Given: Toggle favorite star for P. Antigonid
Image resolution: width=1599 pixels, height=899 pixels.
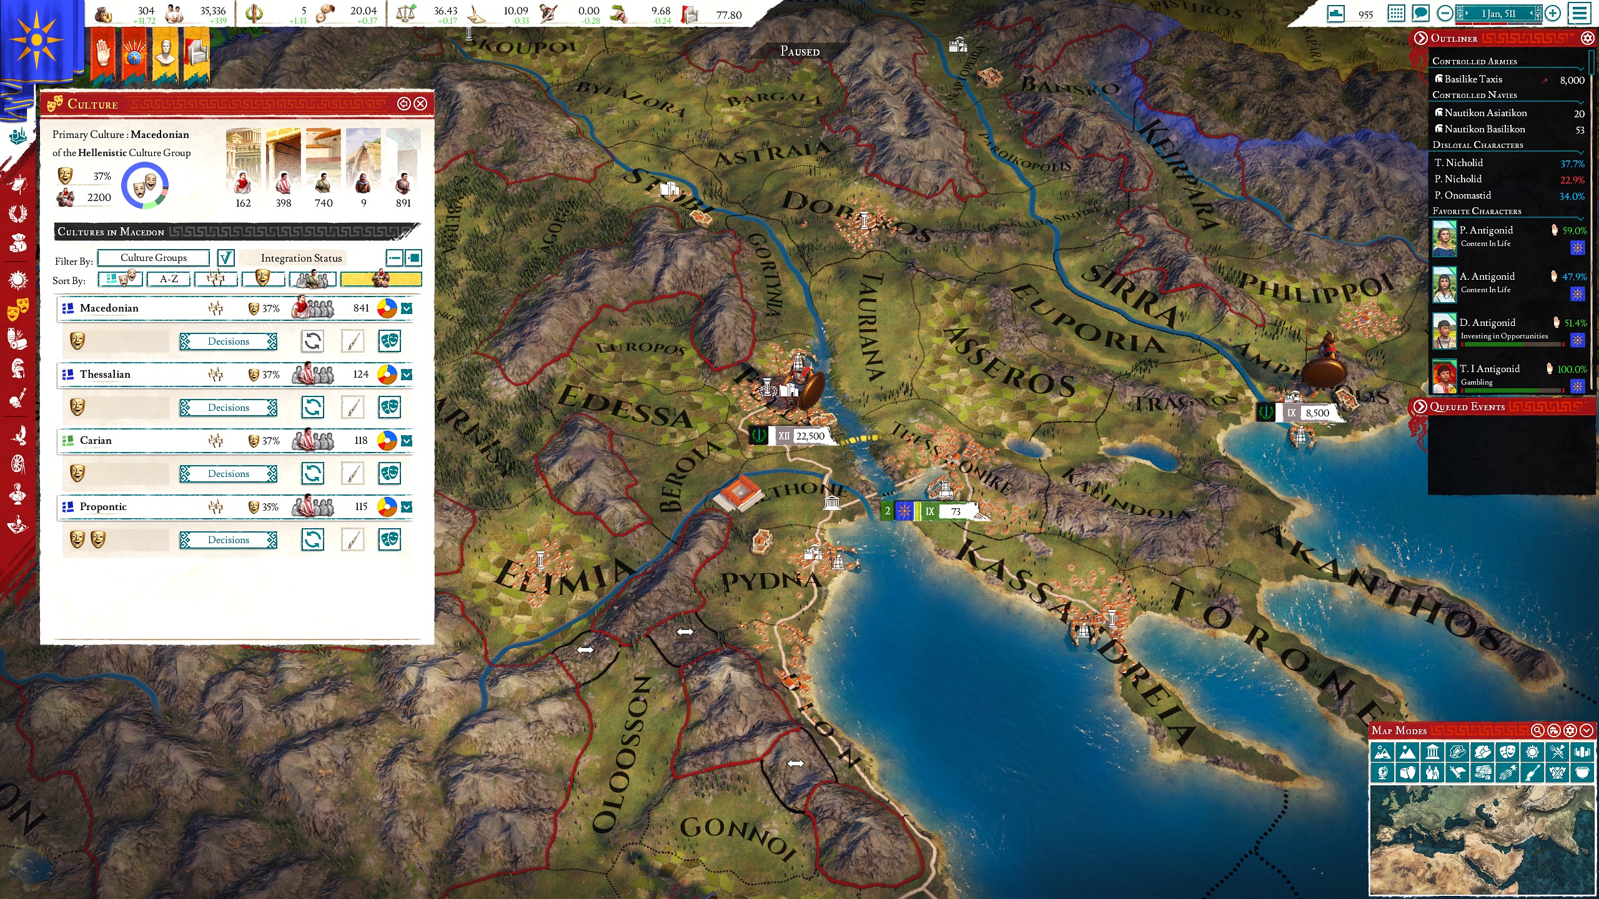Looking at the screenshot, I should tap(1577, 248).
